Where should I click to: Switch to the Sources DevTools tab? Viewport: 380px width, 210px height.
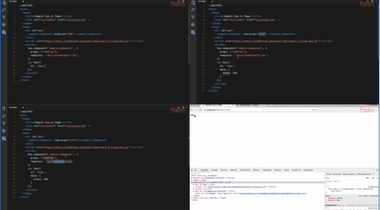pos(224,170)
